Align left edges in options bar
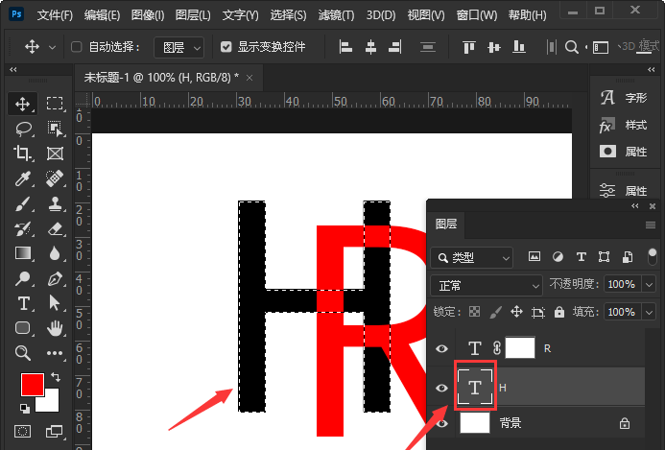This screenshot has height=450, width=665. click(345, 47)
